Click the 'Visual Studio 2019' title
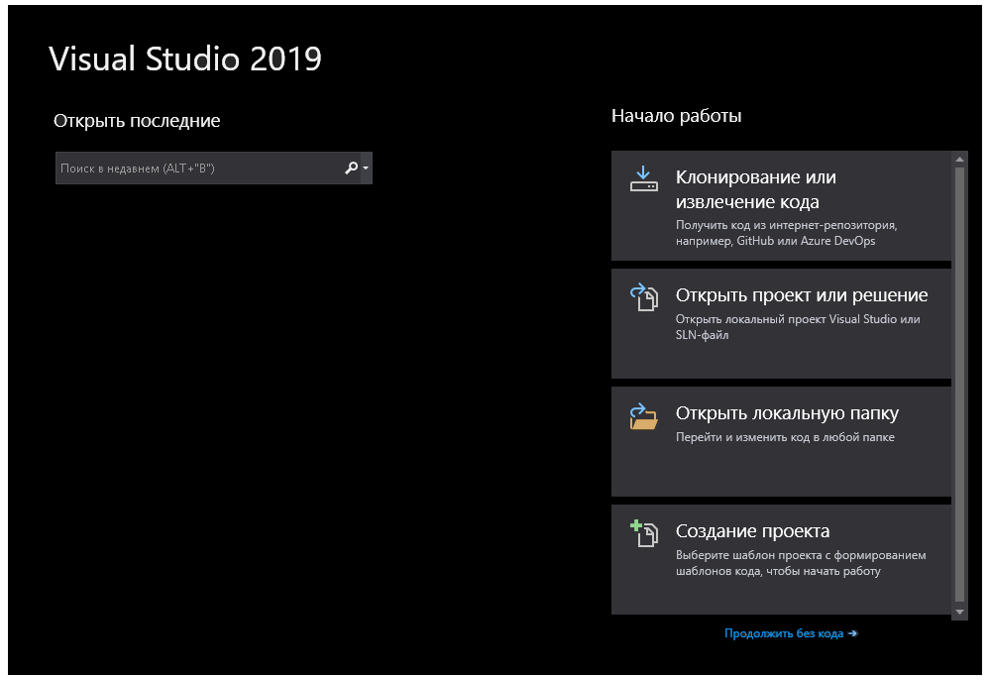This screenshot has height=680, width=991. point(185,58)
